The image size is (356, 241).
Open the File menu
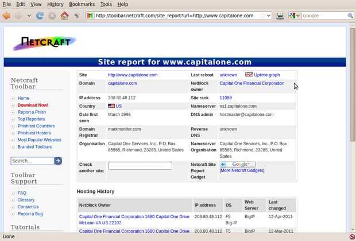coord(6,4)
